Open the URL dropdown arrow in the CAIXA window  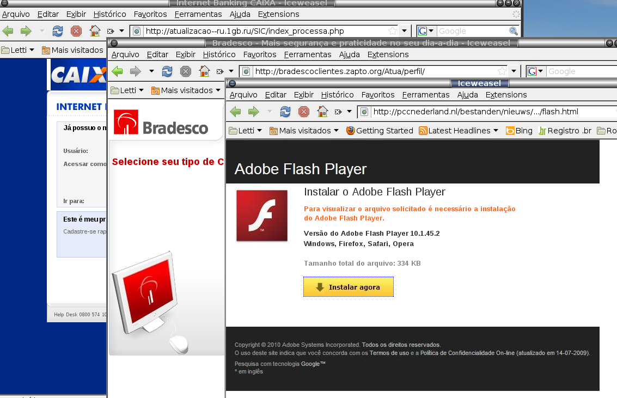(x=405, y=30)
